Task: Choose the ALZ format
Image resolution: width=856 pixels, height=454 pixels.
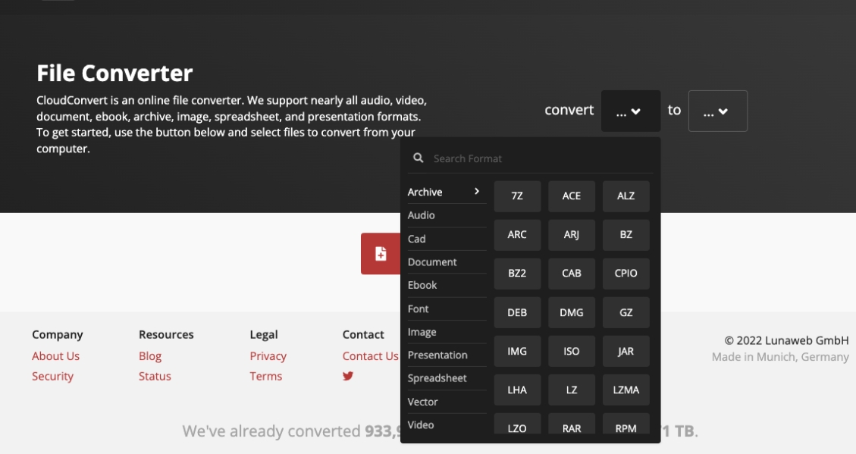Action: point(626,196)
